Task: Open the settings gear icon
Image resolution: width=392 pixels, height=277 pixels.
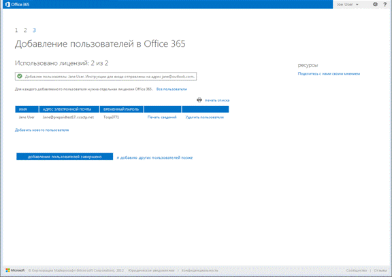Action: [375, 4]
